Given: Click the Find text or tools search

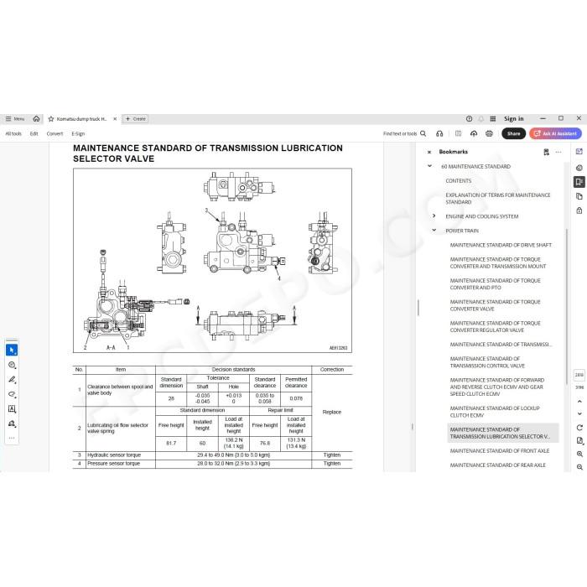Looking at the screenshot, I should 404,133.
